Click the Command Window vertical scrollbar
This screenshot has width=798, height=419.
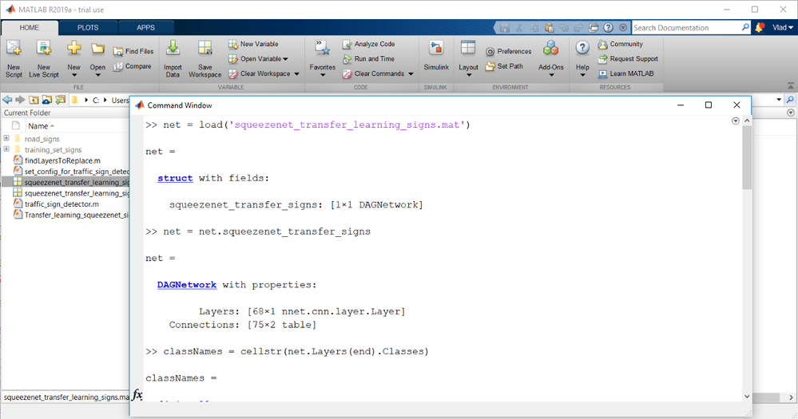click(747, 157)
